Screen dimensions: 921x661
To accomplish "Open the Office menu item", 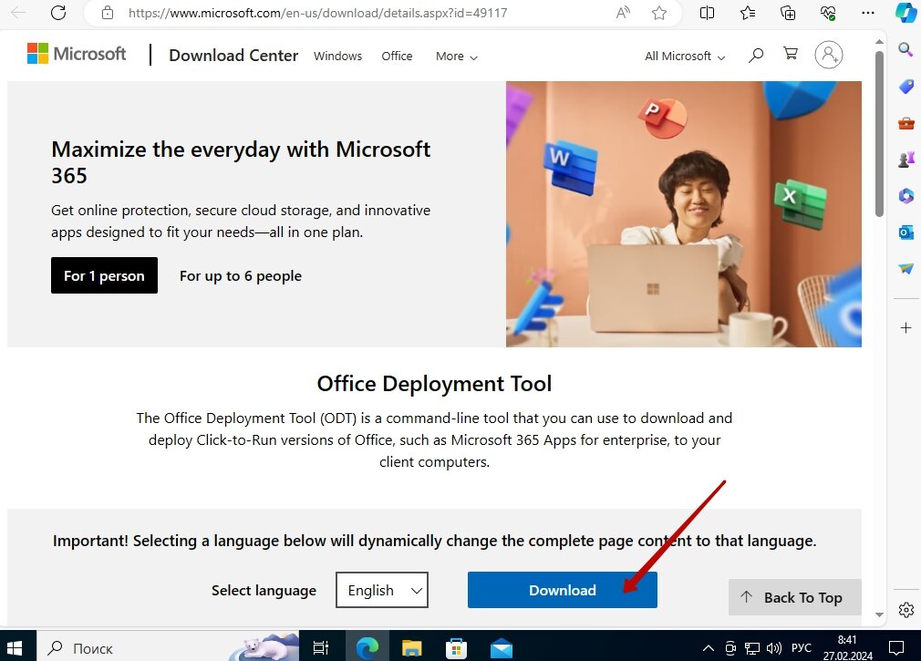I will click(x=397, y=57).
